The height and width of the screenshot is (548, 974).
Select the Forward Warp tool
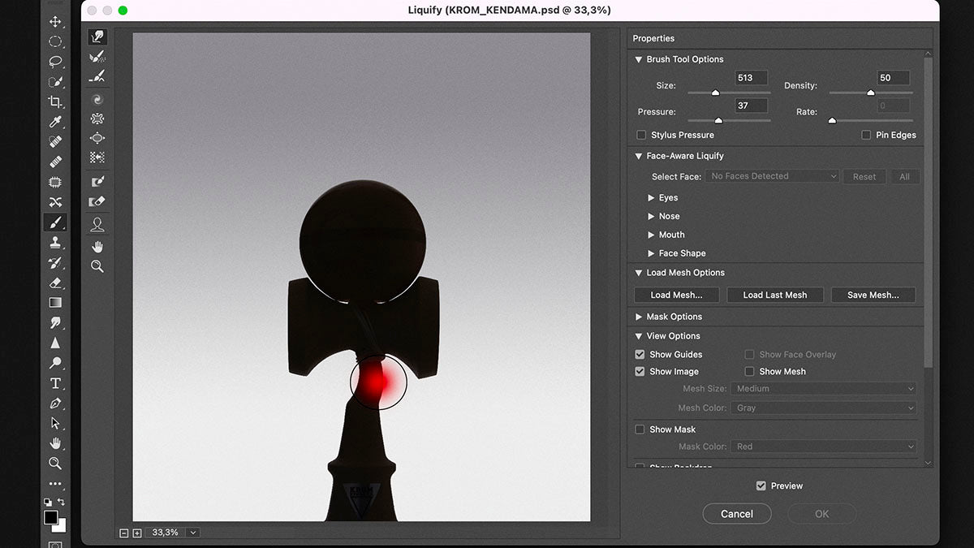pyautogui.click(x=97, y=37)
